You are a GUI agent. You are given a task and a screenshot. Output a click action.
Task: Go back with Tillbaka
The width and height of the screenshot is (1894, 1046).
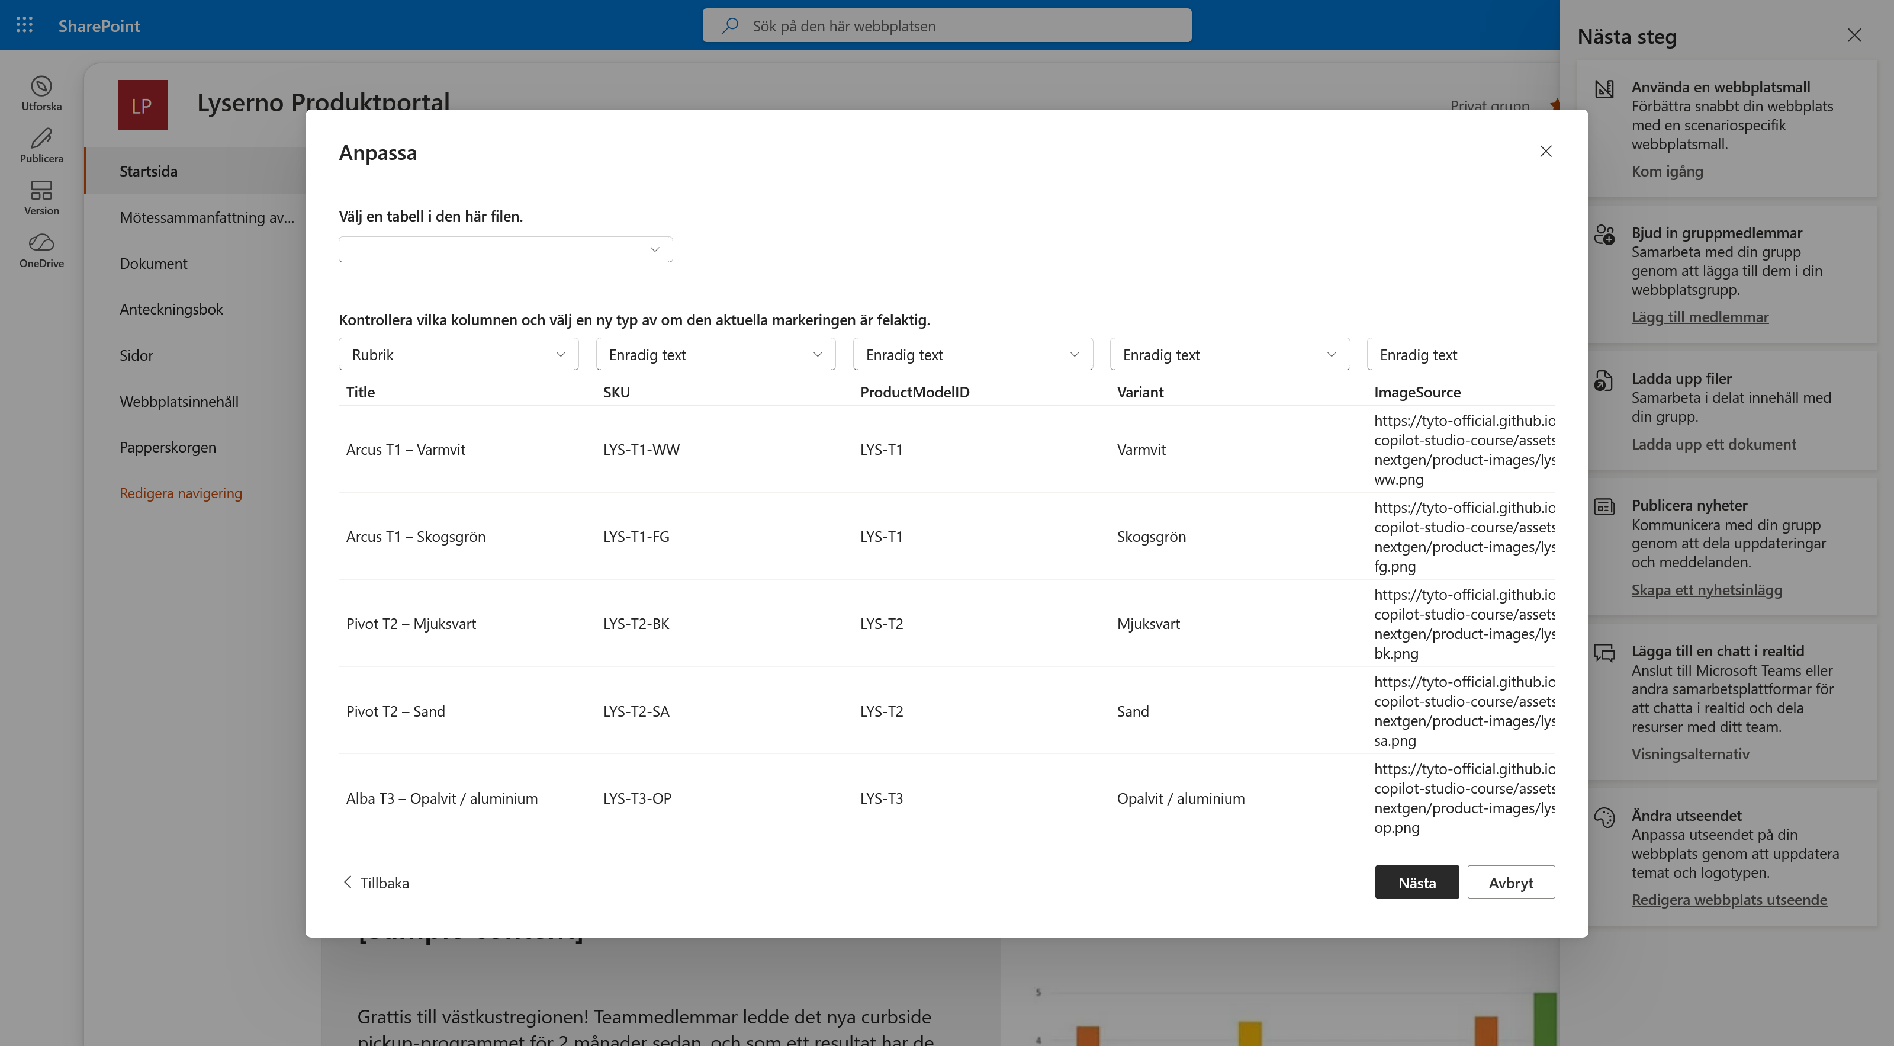pos(376,883)
